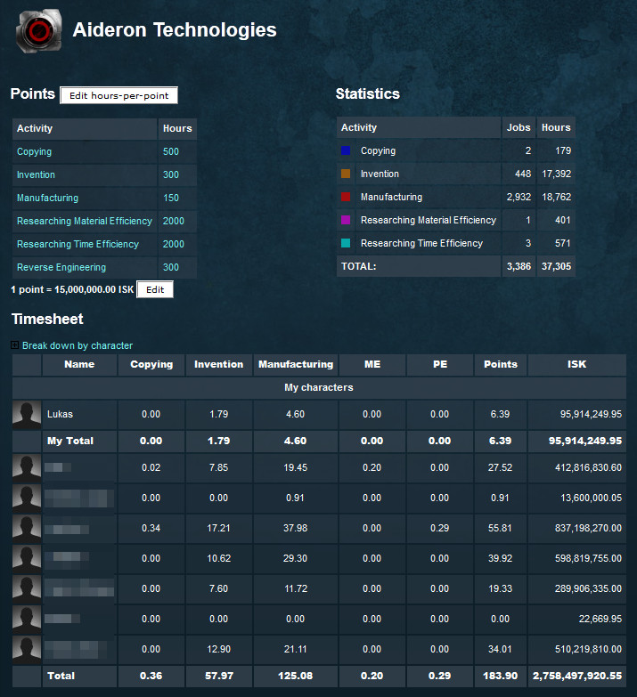Image resolution: width=637 pixels, height=697 pixels.
Task: Click the TOTAL: row label in Statistics
Action: [358, 266]
